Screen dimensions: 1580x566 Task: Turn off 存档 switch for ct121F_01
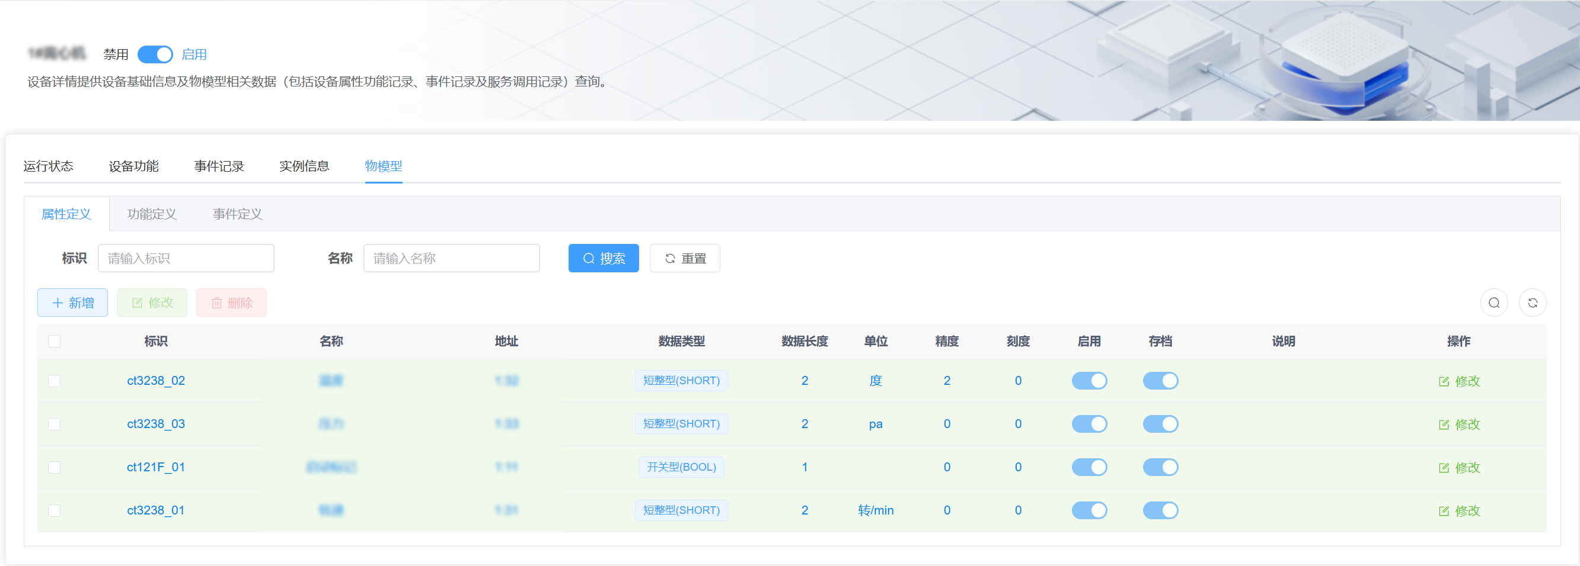(x=1160, y=467)
